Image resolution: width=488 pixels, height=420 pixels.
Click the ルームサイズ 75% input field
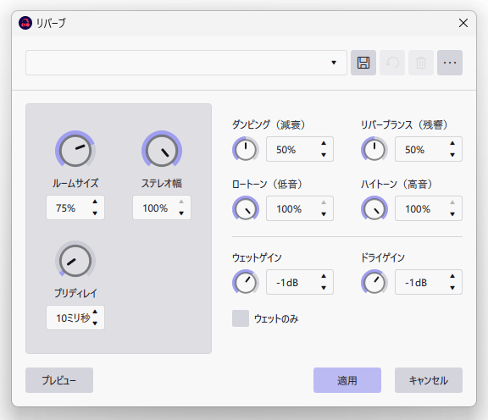click(x=75, y=207)
